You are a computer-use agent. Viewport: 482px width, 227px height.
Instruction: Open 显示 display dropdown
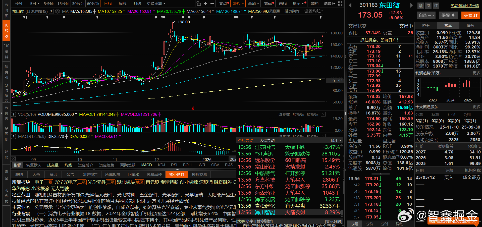click(298, 4)
